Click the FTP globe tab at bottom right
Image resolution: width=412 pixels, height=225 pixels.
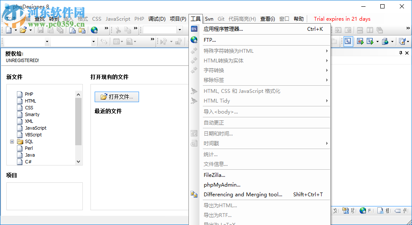pos(363,210)
